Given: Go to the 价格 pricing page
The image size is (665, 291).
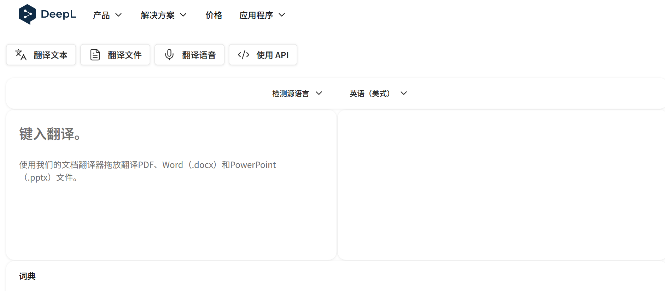Looking at the screenshot, I should pyautogui.click(x=214, y=15).
